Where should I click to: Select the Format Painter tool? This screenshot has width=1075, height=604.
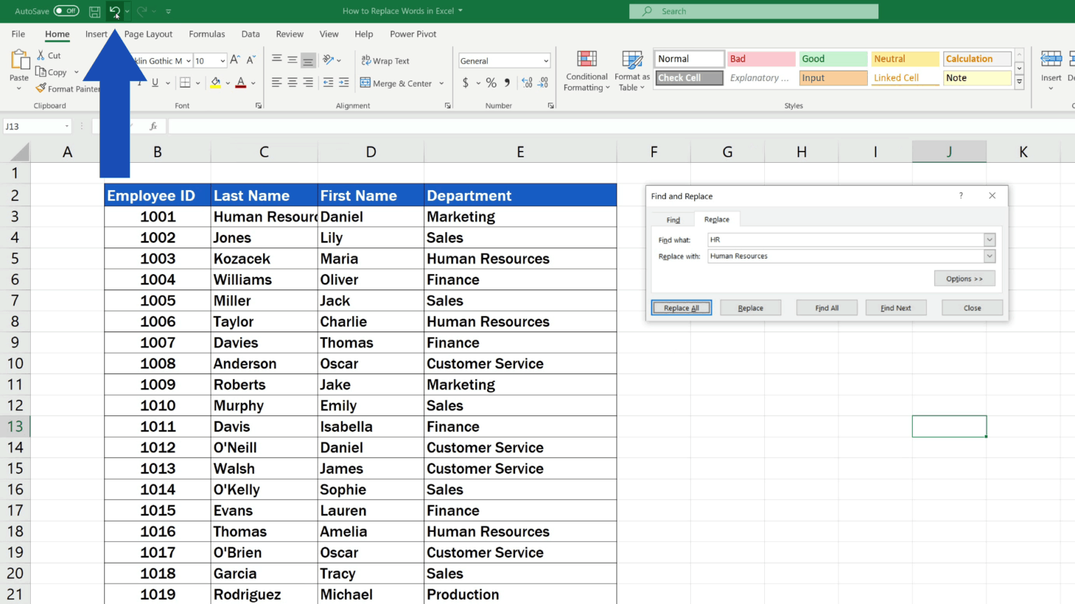coord(68,88)
